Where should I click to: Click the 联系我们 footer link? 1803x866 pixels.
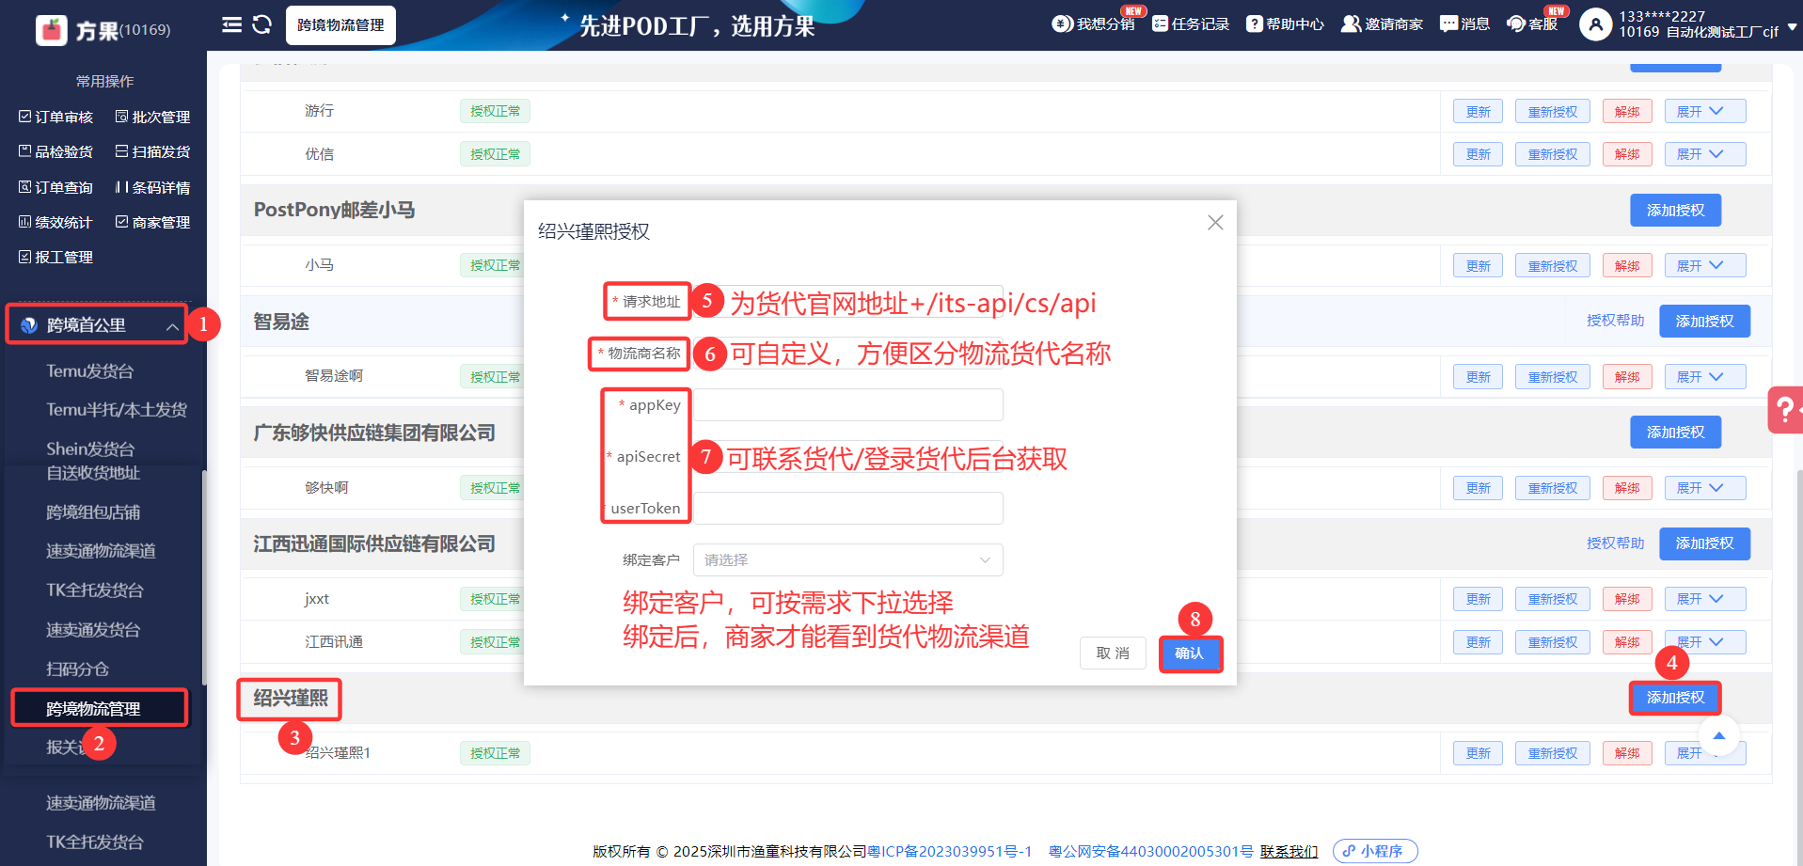click(x=1289, y=851)
